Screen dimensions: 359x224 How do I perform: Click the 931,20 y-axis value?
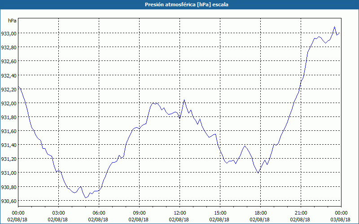(9, 159)
